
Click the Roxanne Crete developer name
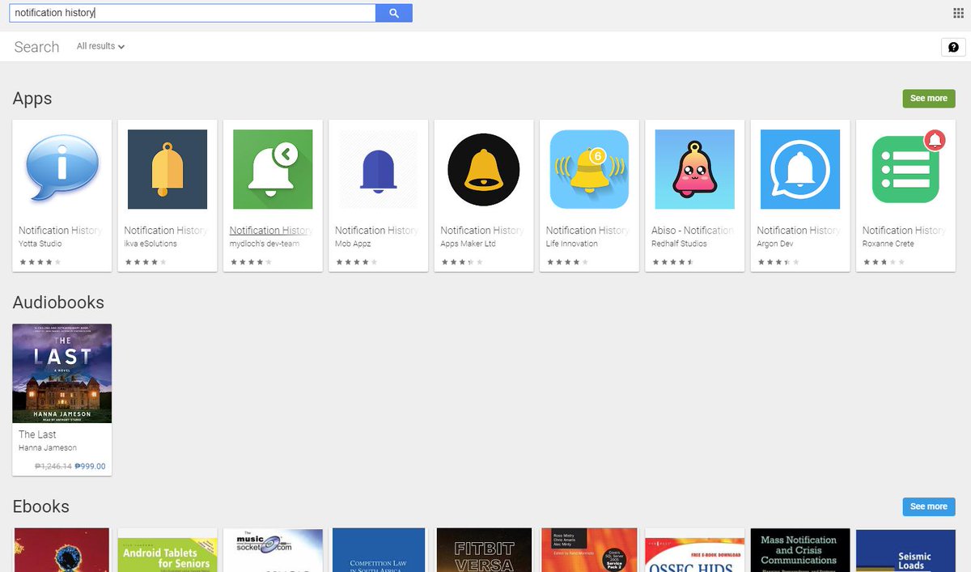click(x=888, y=244)
